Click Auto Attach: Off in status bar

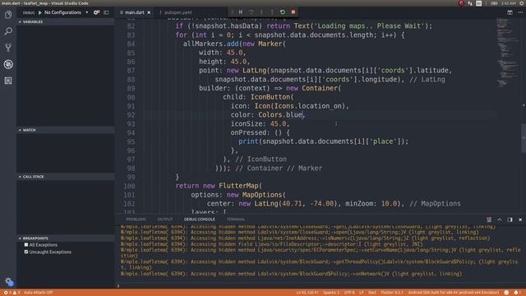(x=39, y=293)
